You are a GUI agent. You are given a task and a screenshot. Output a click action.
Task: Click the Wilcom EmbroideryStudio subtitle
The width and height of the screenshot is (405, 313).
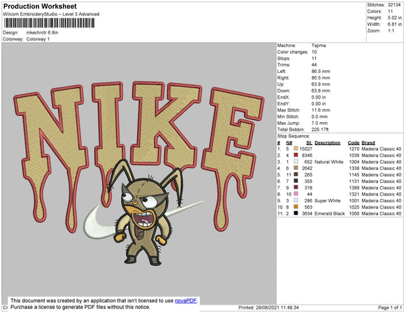[51, 14]
